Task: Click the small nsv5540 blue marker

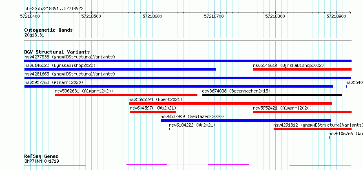Action: (x=346, y=86)
